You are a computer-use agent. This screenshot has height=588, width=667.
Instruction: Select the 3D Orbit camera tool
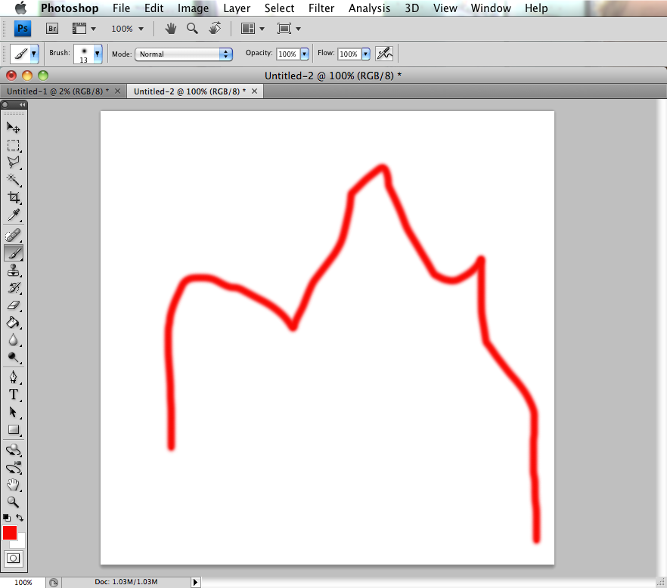coord(13,468)
